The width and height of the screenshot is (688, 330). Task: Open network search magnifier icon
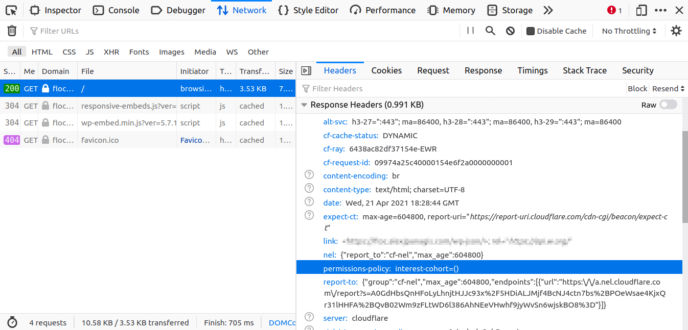click(x=490, y=31)
